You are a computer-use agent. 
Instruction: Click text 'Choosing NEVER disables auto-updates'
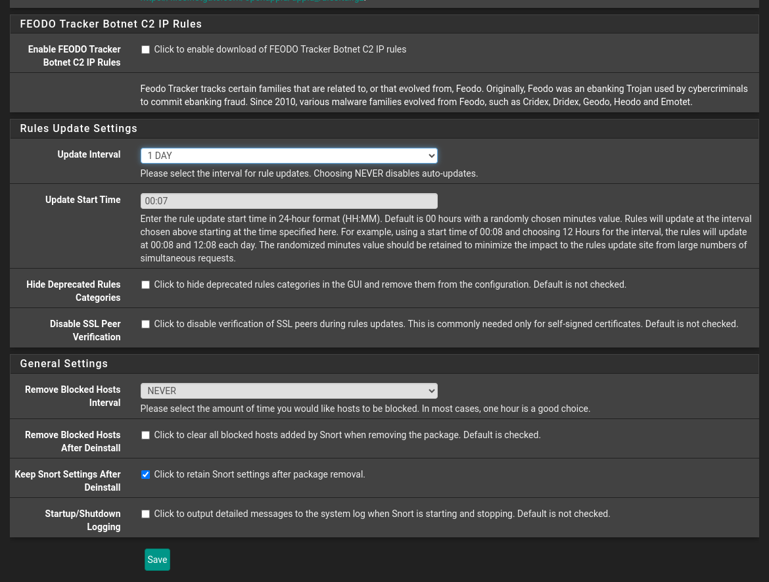(x=395, y=173)
